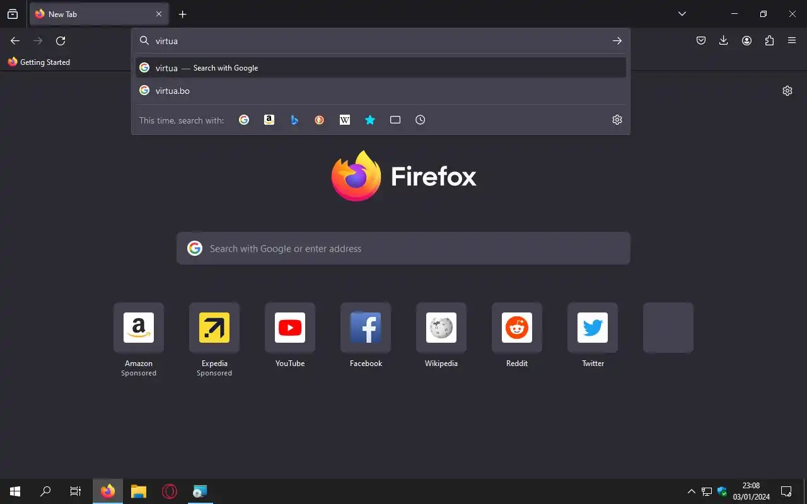Open the List all tabs dropdown
The height and width of the screenshot is (504, 807).
682,14
